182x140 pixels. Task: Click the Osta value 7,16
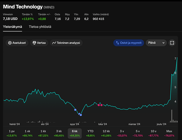pyautogui.click(x=58, y=19)
